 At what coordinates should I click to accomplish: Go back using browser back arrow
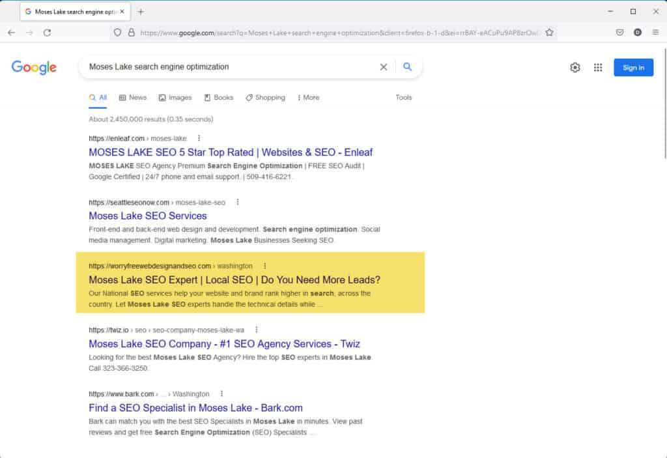pyautogui.click(x=12, y=33)
